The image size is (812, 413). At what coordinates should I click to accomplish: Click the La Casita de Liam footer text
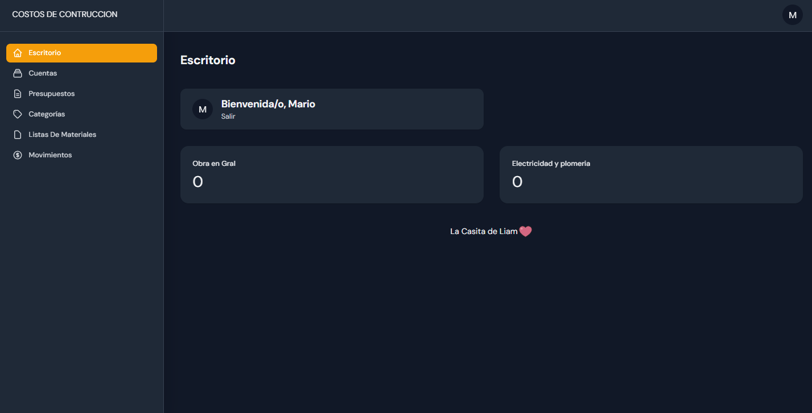(484, 231)
